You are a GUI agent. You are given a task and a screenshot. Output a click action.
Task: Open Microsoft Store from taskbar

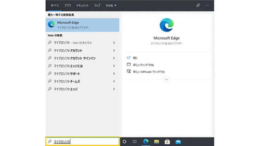[x=167, y=141]
